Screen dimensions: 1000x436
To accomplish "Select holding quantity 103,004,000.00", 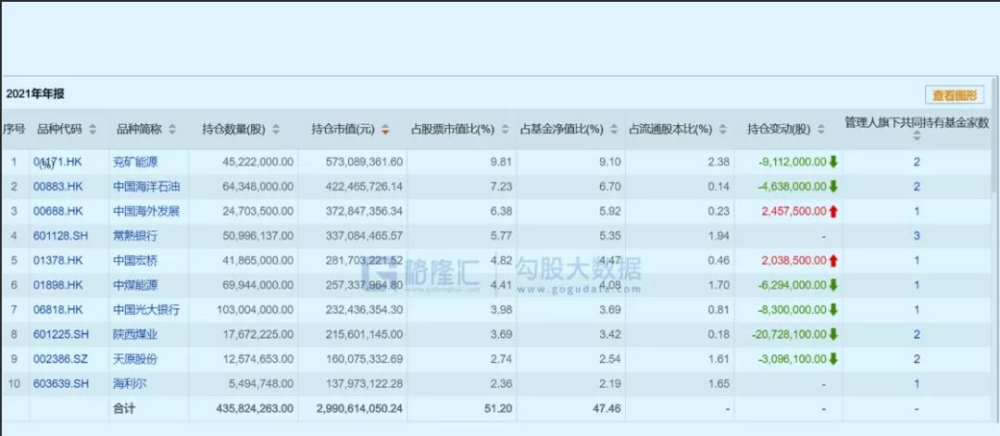I will (256, 310).
